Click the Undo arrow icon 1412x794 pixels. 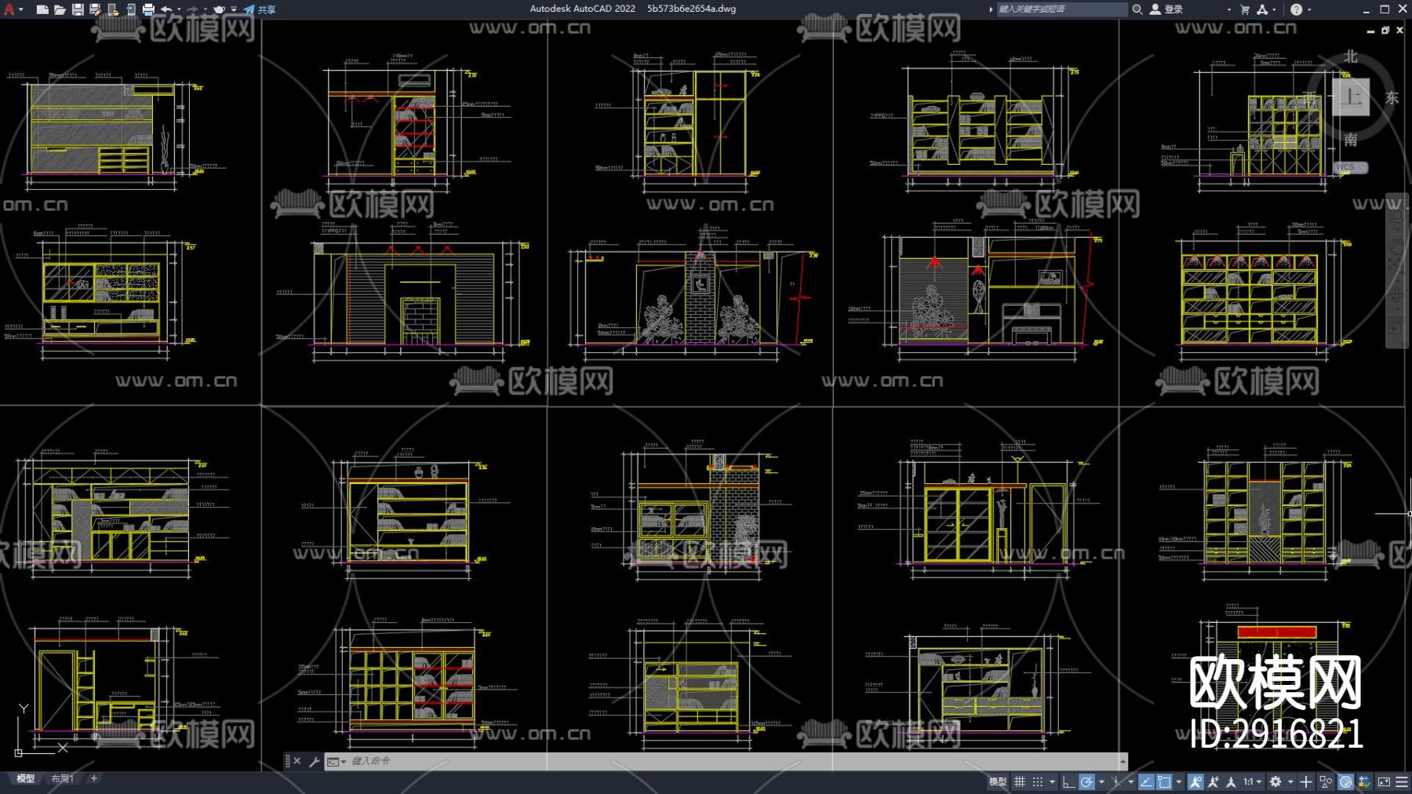coord(166,9)
